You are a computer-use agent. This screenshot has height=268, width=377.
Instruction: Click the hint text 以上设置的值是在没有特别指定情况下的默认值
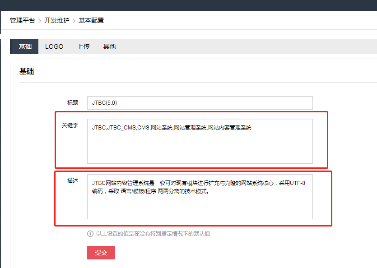click(x=153, y=234)
